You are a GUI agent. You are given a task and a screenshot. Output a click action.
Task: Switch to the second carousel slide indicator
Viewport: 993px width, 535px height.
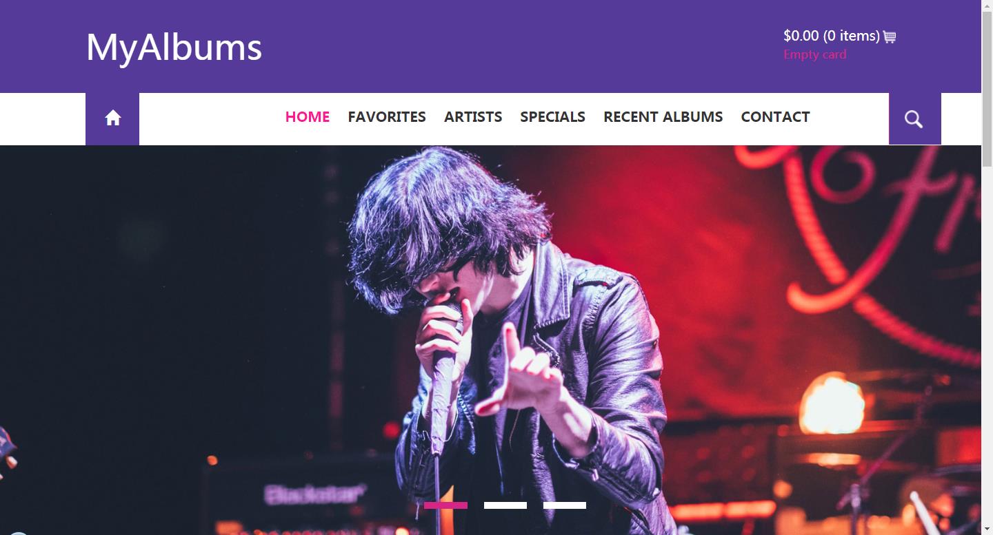505,505
